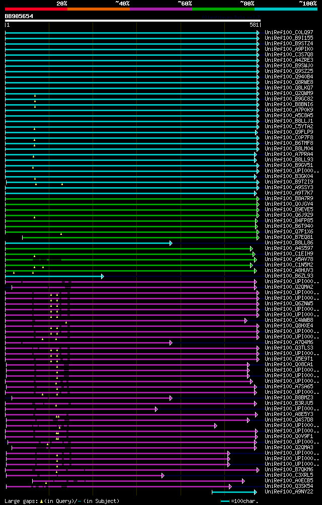Click the short cyan bar for UniRef100_A9NY22

[x=234, y=492]
